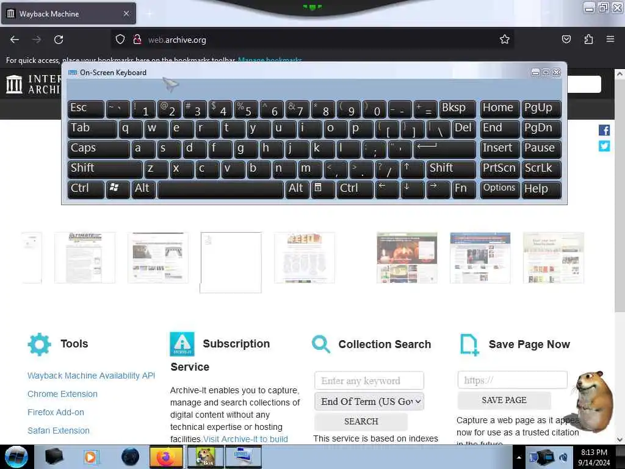Viewport: 625px width, 469px height.
Task: Select the Wayback Machine browser tab
Action: [x=68, y=13]
